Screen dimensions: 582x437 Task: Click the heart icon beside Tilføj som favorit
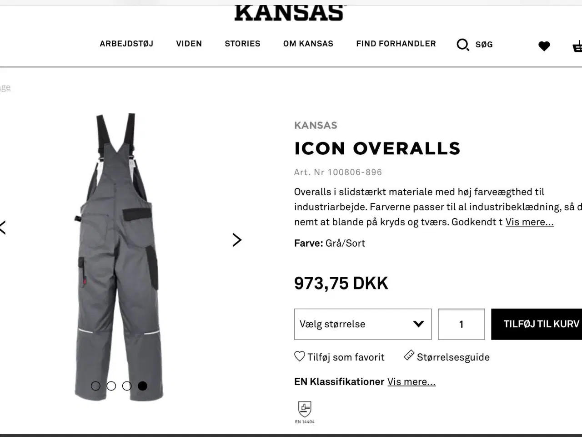300,356
